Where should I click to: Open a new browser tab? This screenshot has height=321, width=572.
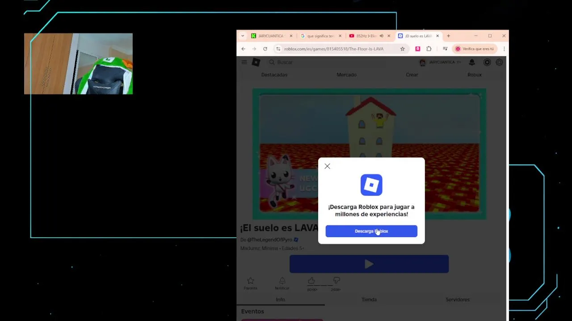tap(449, 36)
